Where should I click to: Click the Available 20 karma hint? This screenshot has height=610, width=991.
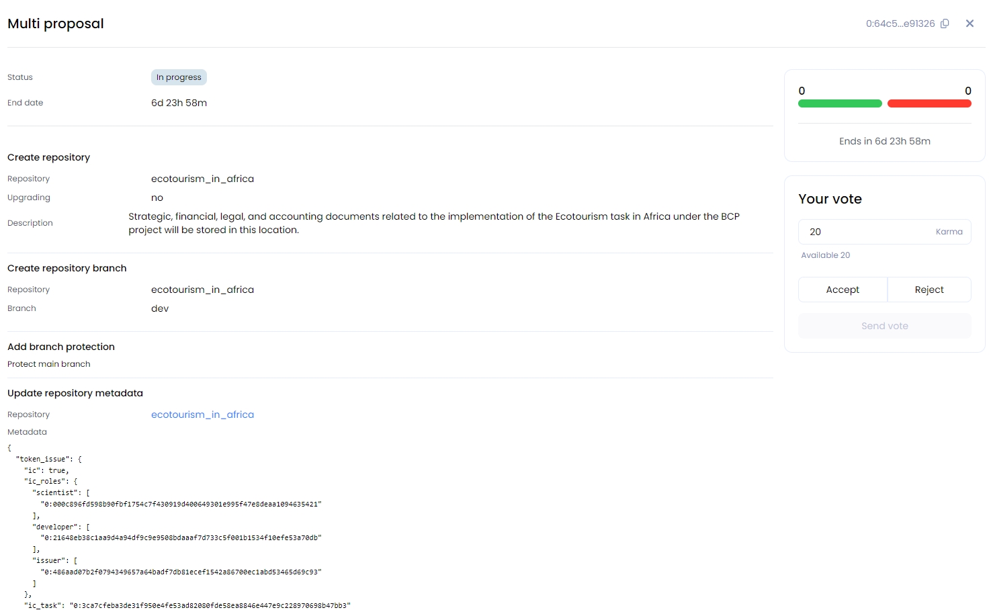[x=825, y=255]
